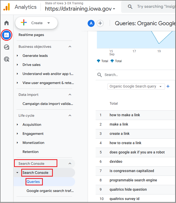Collapse the Business objectives section
The image size is (176, 203).
(70, 47)
